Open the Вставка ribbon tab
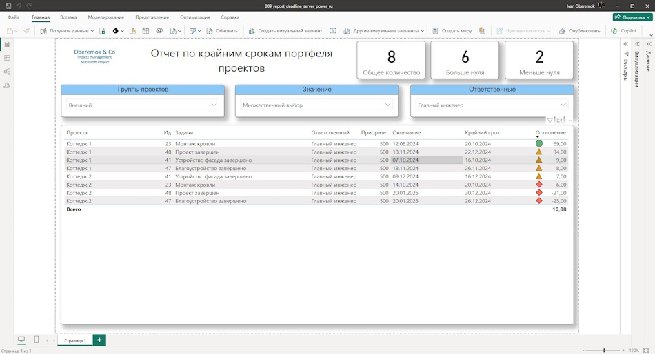The height and width of the screenshot is (354, 655). click(68, 17)
